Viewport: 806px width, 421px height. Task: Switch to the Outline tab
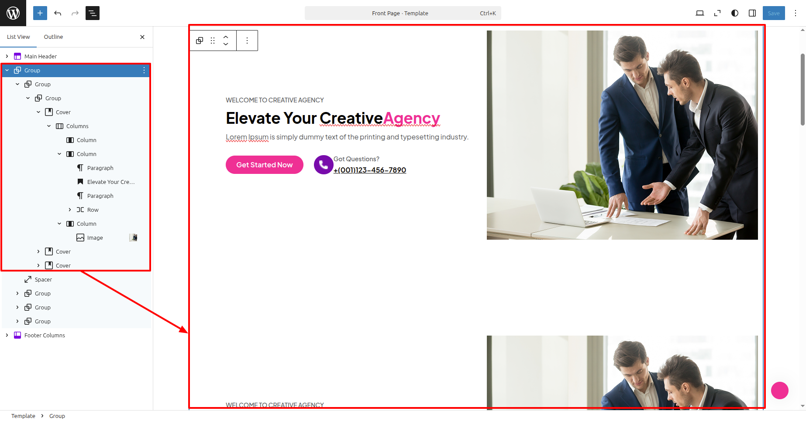click(x=53, y=37)
